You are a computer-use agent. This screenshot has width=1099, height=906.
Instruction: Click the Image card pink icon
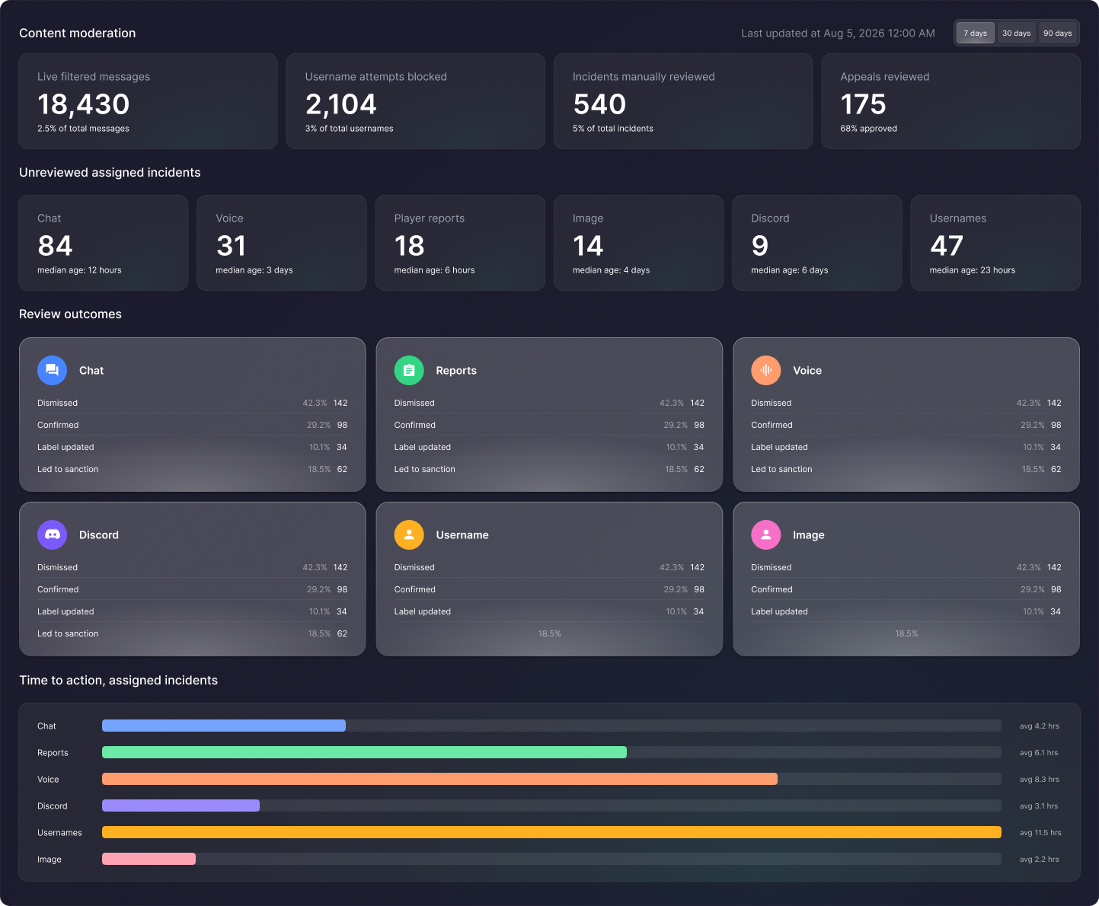pyautogui.click(x=766, y=534)
